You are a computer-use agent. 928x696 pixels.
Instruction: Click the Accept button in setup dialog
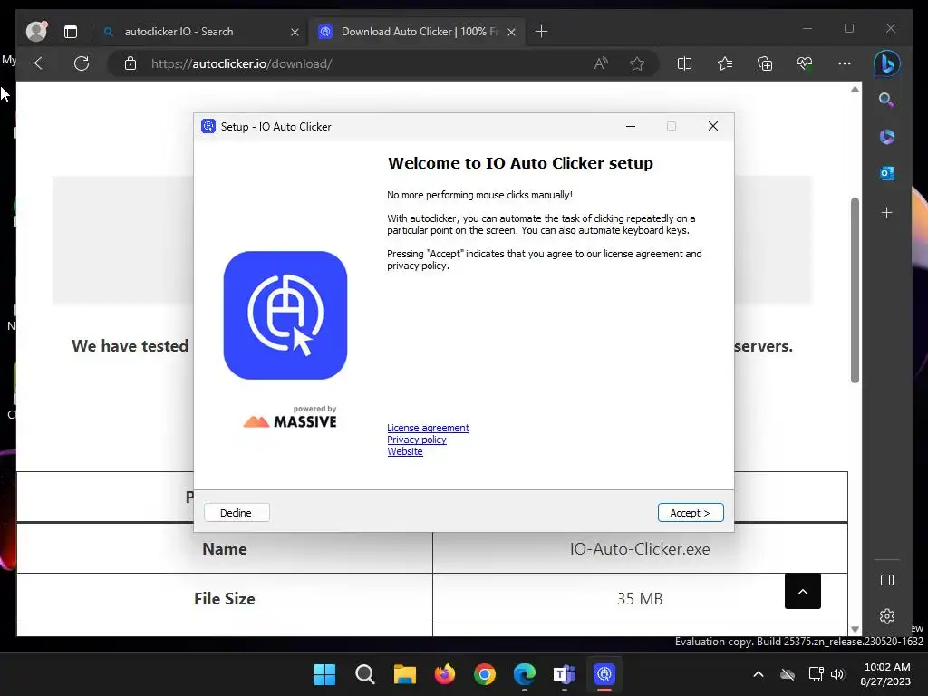click(x=690, y=513)
